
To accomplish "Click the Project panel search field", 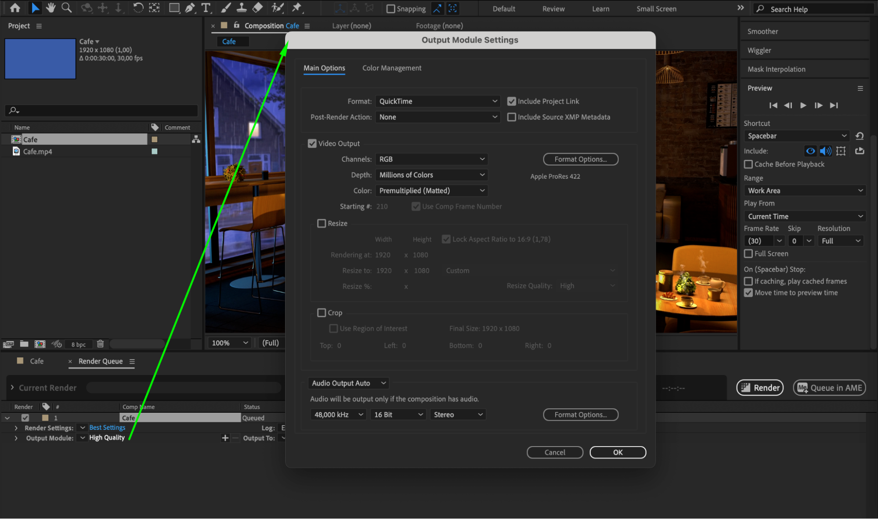I will pyautogui.click(x=105, y=110).
